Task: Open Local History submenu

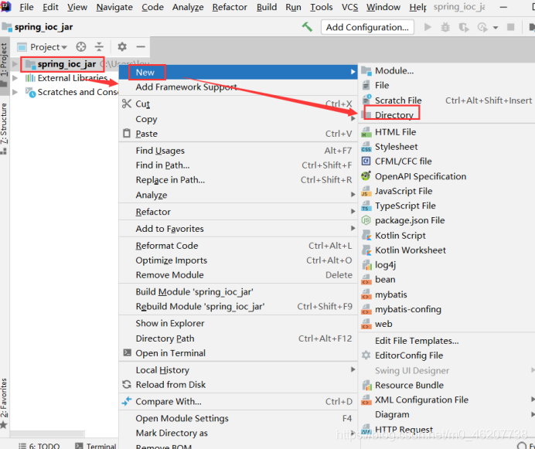Action: pos(237,370)
